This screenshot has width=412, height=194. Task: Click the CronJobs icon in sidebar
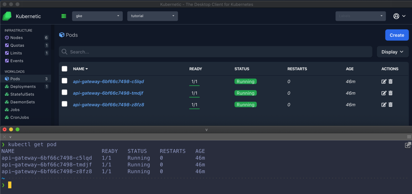click(7, 117)
